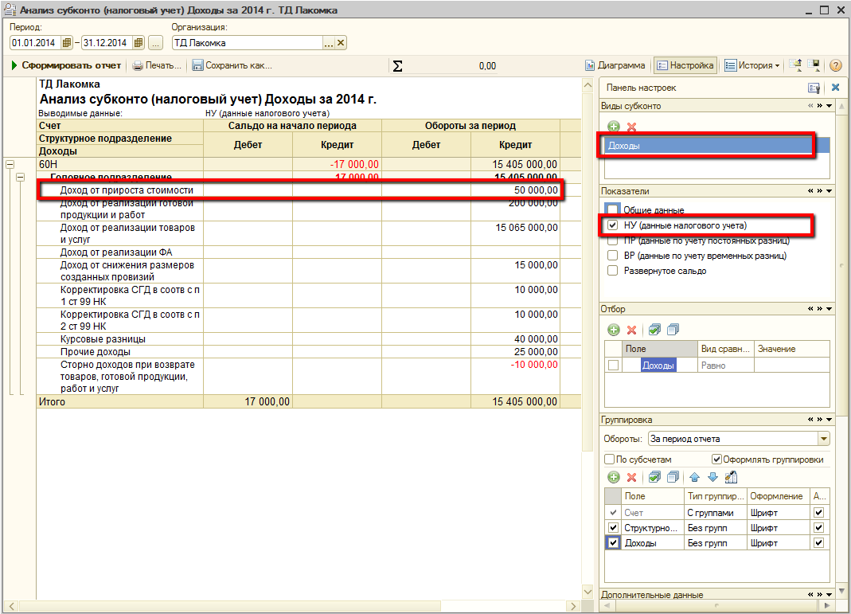Click the Сохранить как save icon
Viewport: 851px width, 614px height.
(x=198, y=65)
